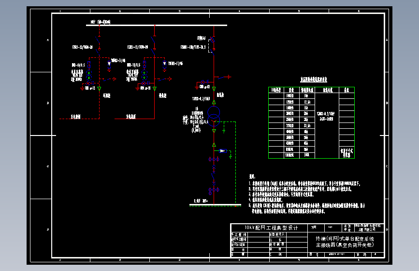The height and width of the screenshot is (271, 419).
Task: Click the green voltage transformer circles in the middle feeder
Action: [x=144, y=75]
